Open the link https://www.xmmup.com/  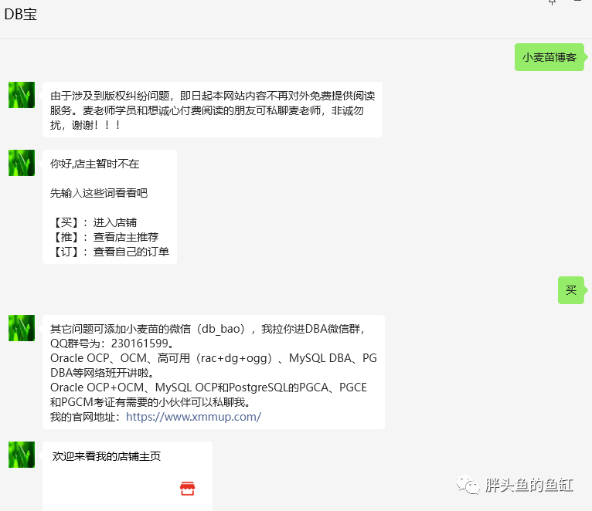click(x=193, y=417)
